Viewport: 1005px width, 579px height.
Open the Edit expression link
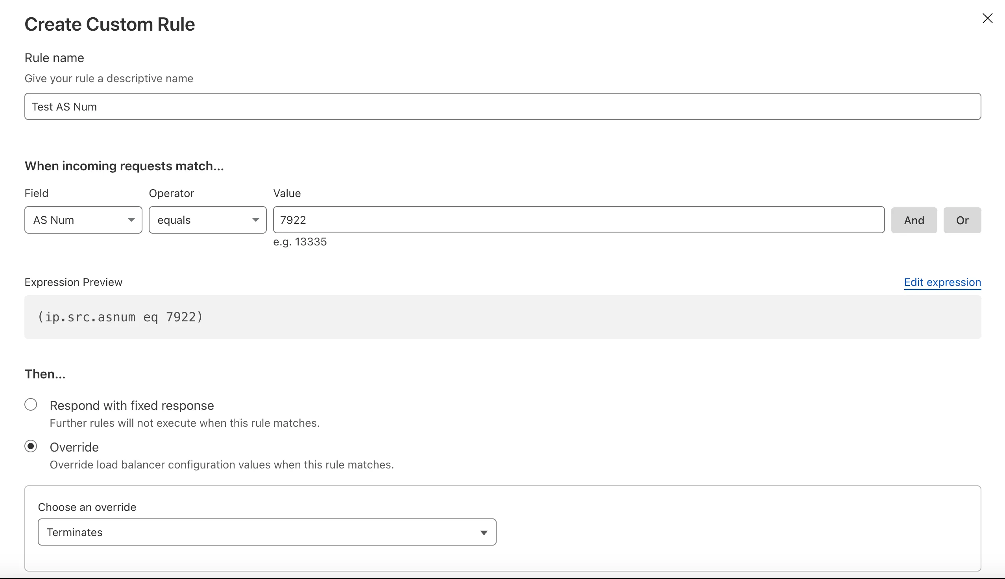pyautogui.click(x=942, y=282)
